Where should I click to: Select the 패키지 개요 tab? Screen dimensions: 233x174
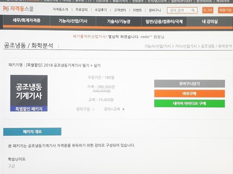[32, 131]
